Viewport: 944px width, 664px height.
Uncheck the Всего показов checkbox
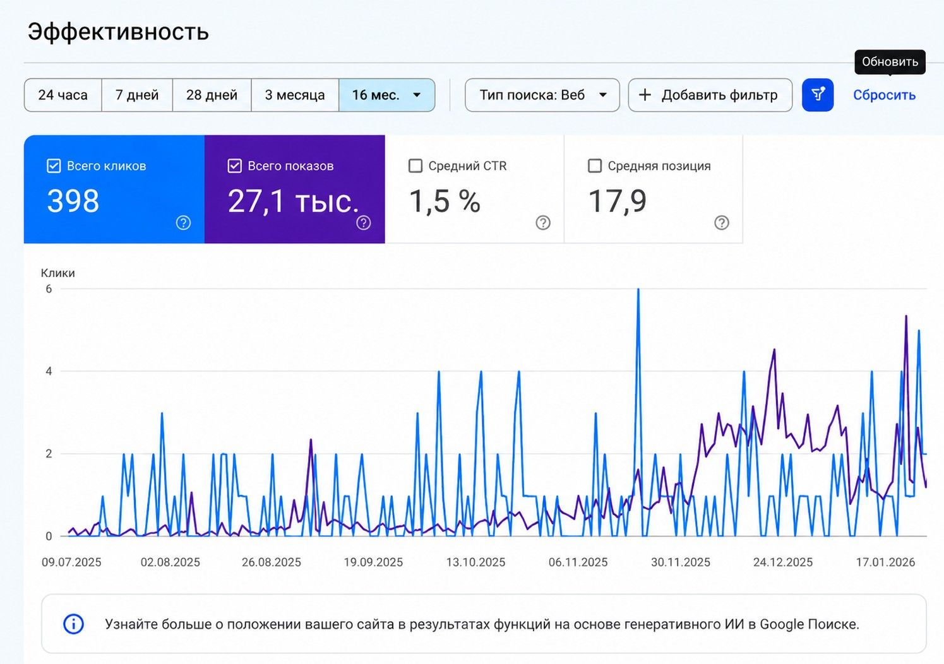[234, 166]
